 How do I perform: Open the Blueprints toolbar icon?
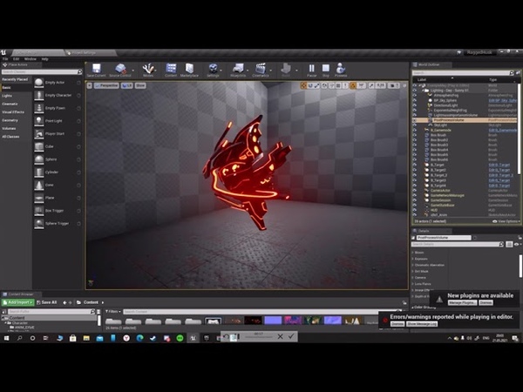[x=238, y=69]
